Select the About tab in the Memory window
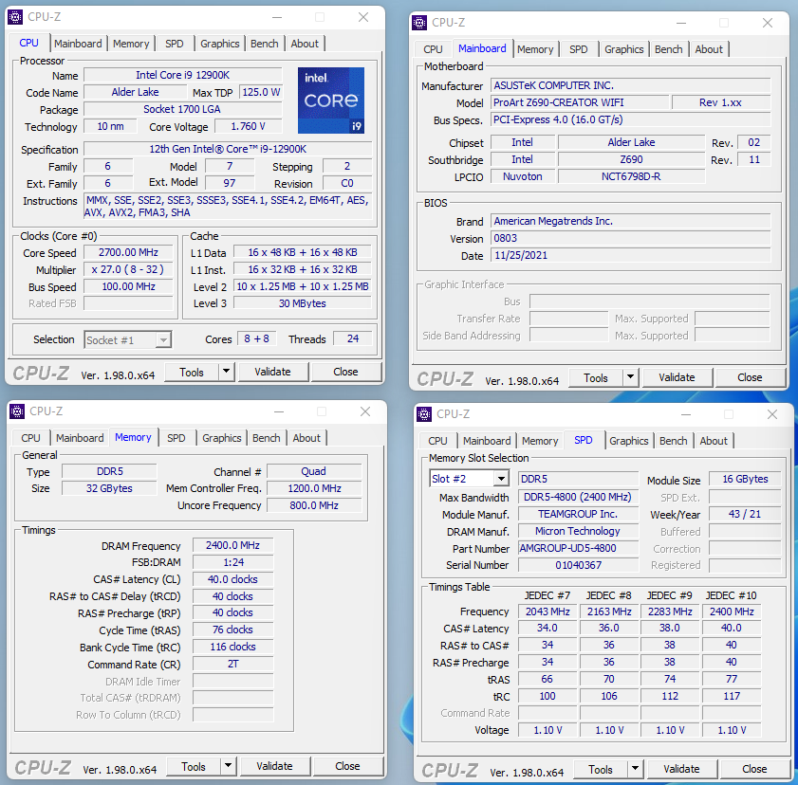This screenshot has width=798, height=785. (x=306, y=437)
